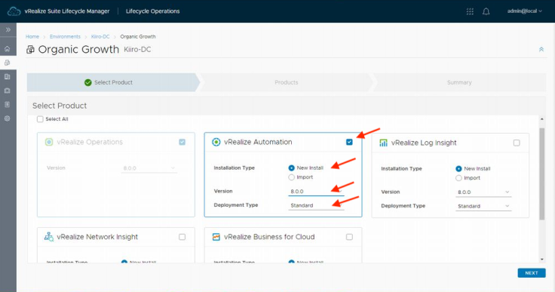555x292 pixels.
Task: Click the Organic Growth title icon
Action: (x=30, y=50)
